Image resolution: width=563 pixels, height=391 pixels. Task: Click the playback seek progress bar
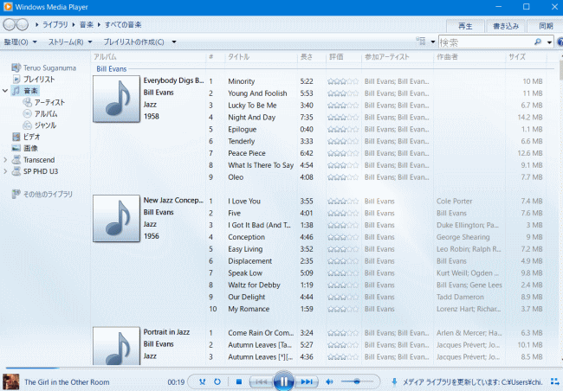click(281, 368)
